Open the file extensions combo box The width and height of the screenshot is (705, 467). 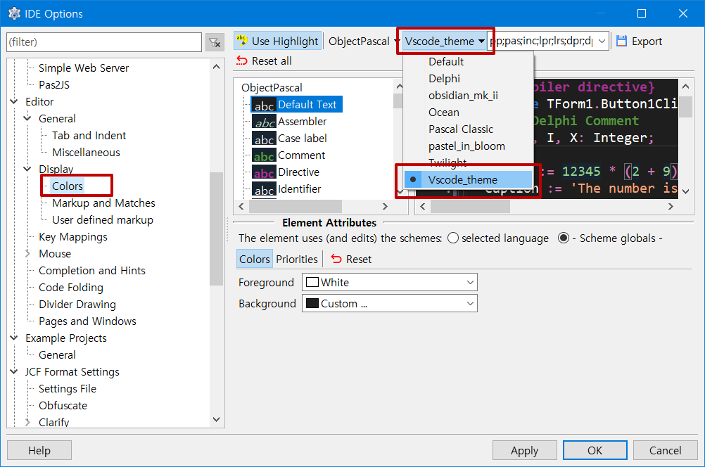549,41
